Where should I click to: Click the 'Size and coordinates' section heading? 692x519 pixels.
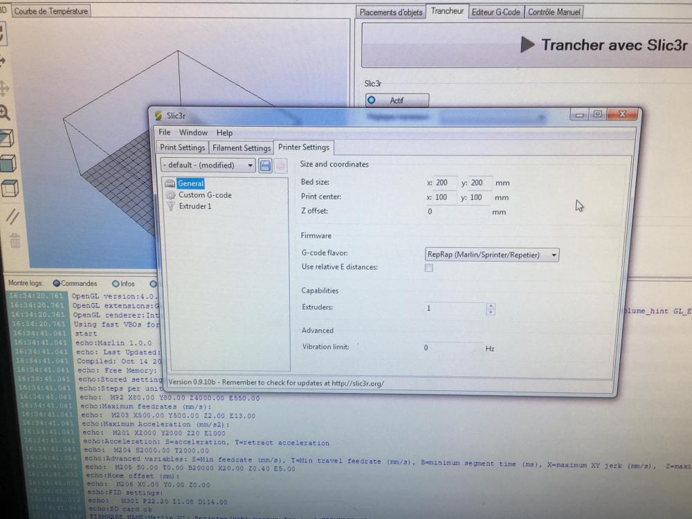334,164
